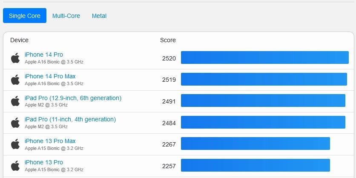Click the score value 2257
This screenshot has width=356, height=178.
(169, 166)
